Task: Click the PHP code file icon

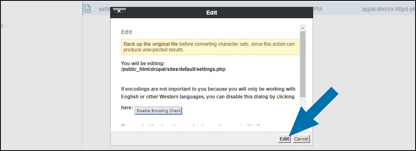Action: coord(87,9)
